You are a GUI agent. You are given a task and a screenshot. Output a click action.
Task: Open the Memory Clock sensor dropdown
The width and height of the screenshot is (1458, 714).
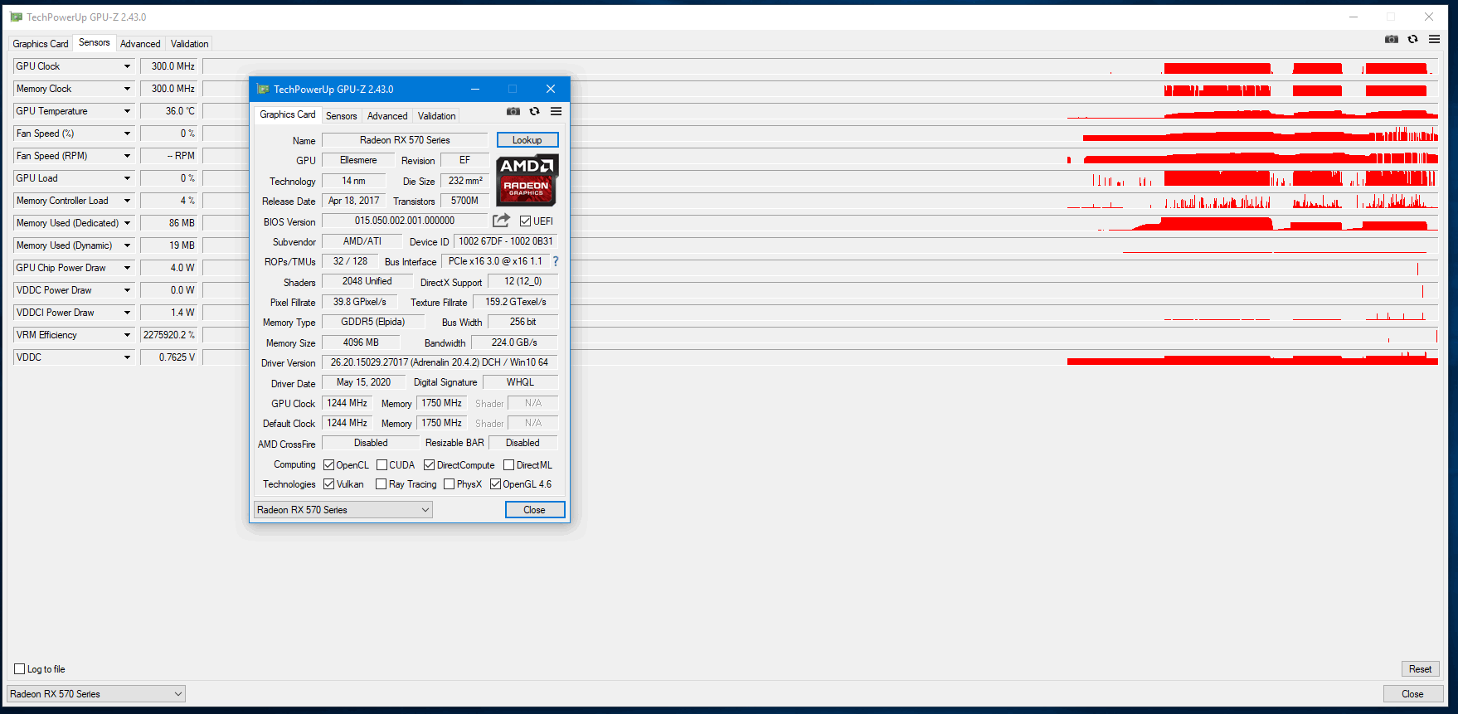(x=127, y=89)
